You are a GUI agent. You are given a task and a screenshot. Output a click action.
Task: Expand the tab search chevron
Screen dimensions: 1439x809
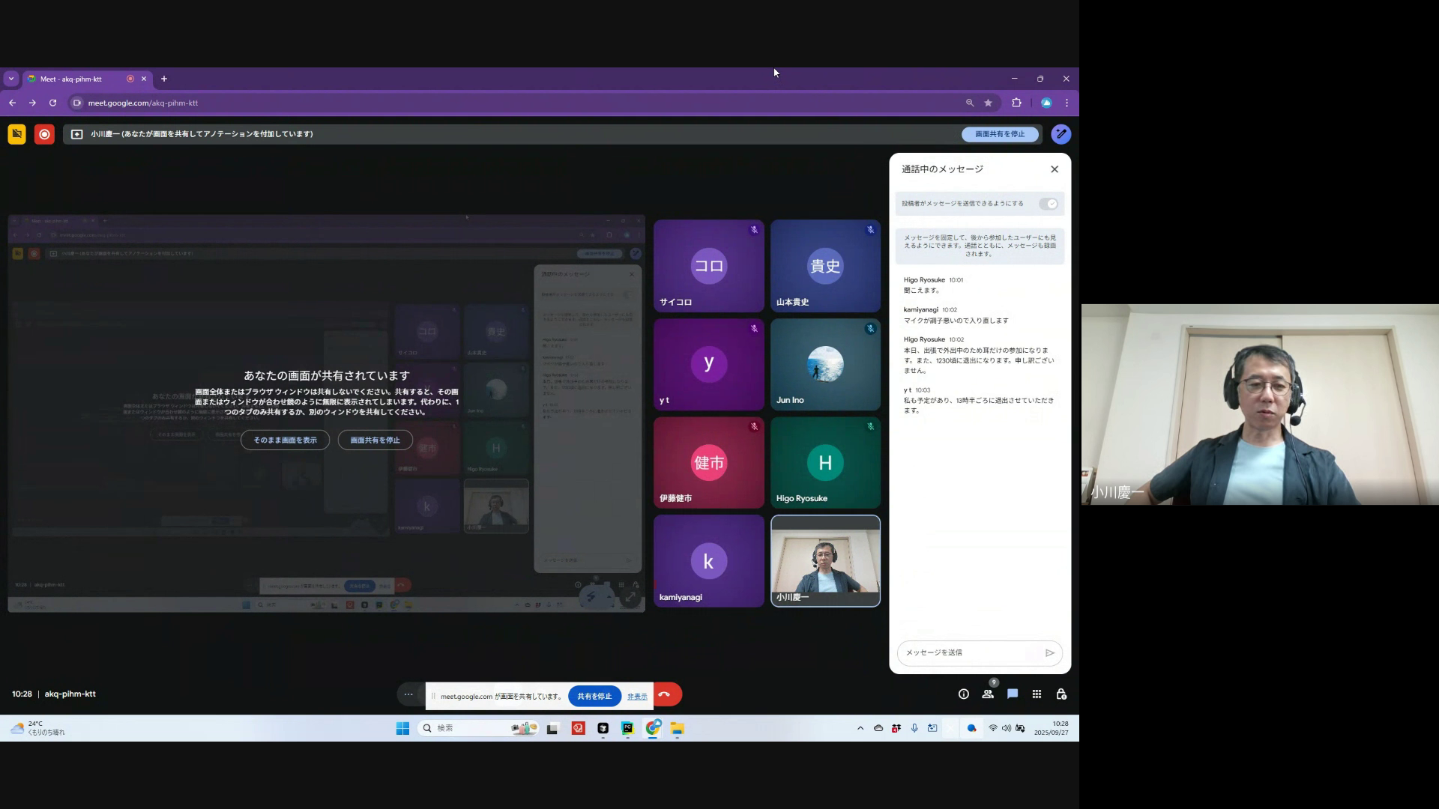point(10,79)
